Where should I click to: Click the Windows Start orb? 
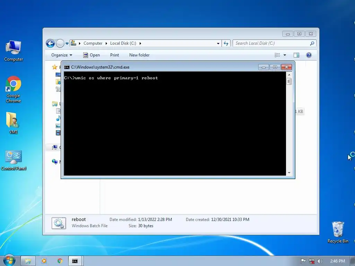(x=9, y=260)
